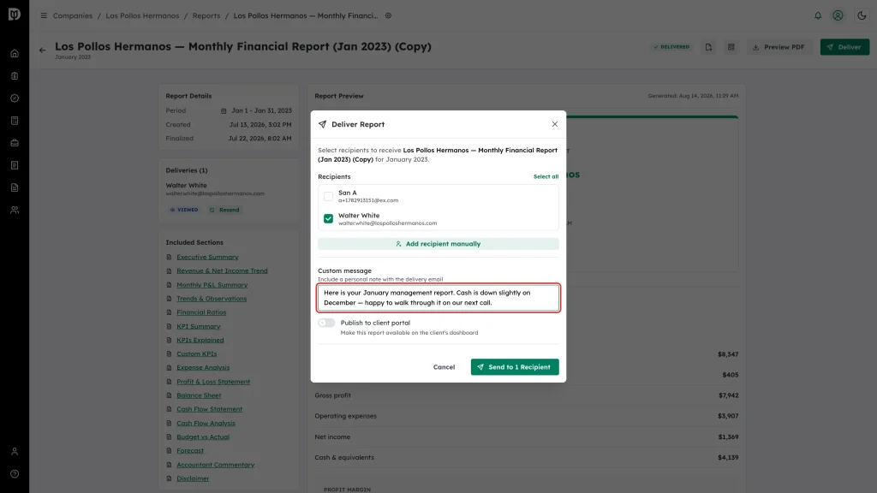Open the user profile avatar icon
This screenshot has height=493, width=877.
coord(838,15)
